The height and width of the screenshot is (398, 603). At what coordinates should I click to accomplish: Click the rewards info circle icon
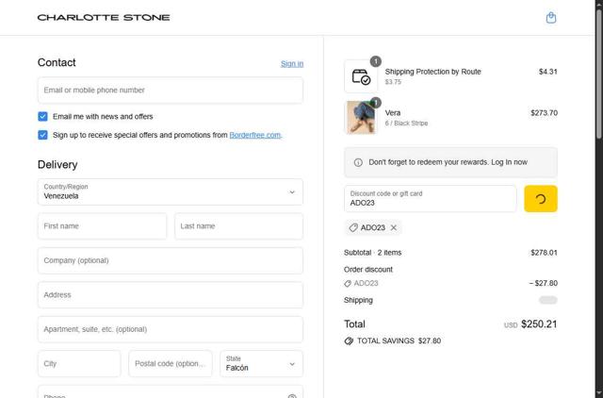click(x=358, y=162)
